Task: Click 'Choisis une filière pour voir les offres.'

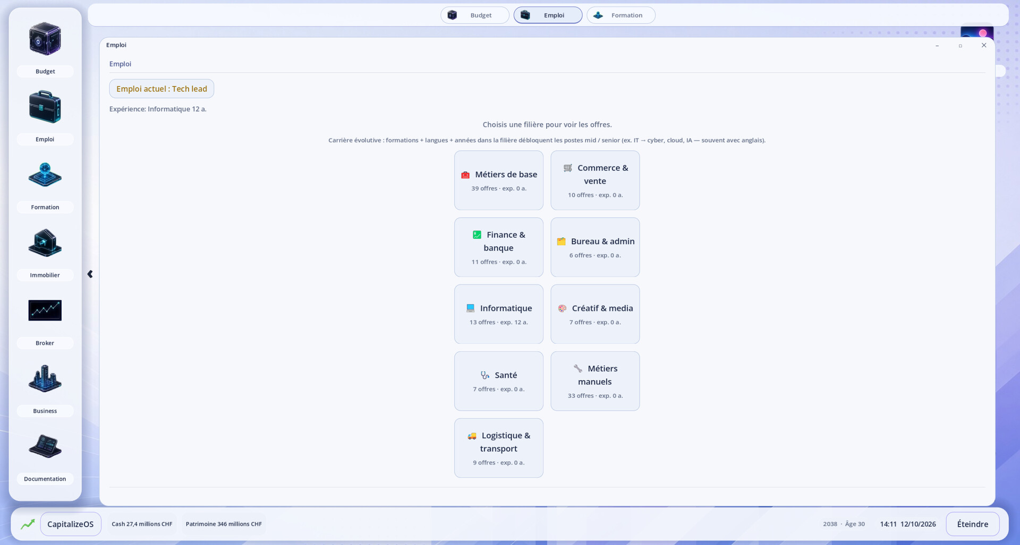Action: (547, 125)
